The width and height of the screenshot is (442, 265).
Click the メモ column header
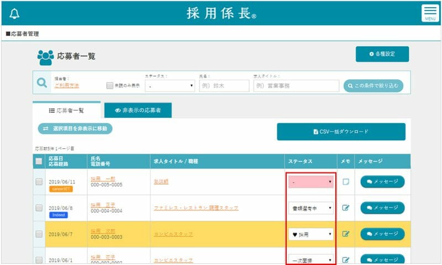pos(346,161)
